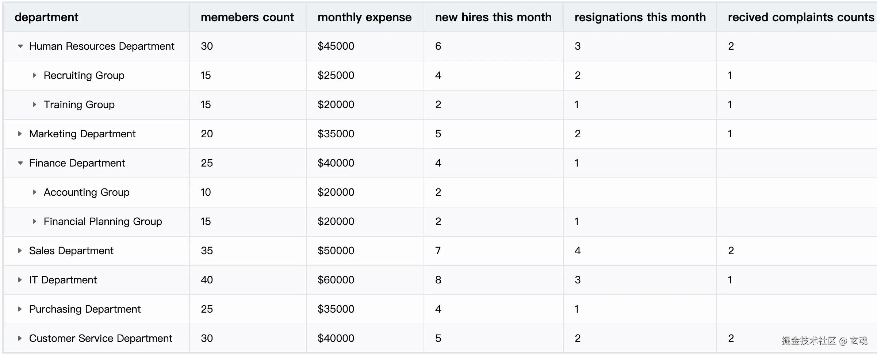Screen dimensions: 877x355
Task: Collapse the Finance Department row
Action: tap(20, 163)
